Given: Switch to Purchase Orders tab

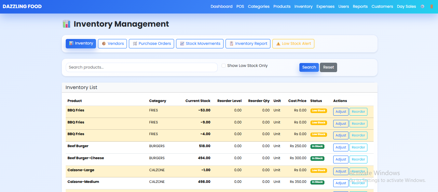Looking at the screenshot, I should 151,44.
